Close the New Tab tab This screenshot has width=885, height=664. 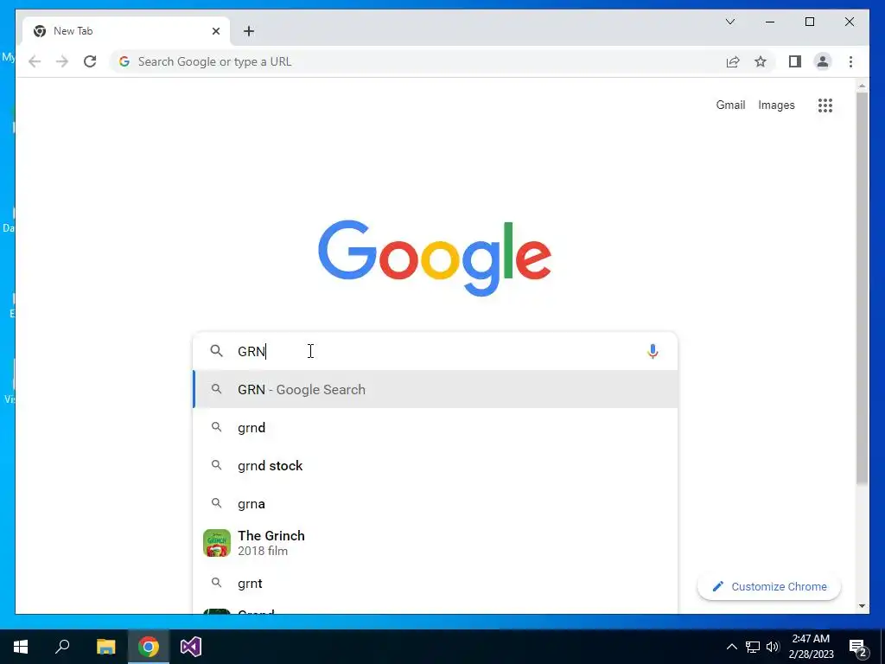pyautogui.click(x=215, y=31)
